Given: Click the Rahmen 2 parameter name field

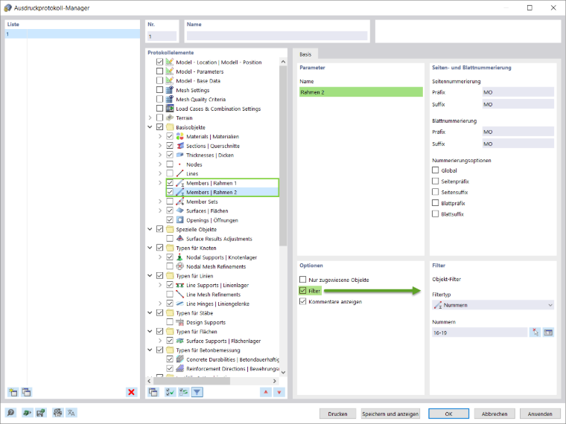Looking at the screenshot, I should click(361, 92).
